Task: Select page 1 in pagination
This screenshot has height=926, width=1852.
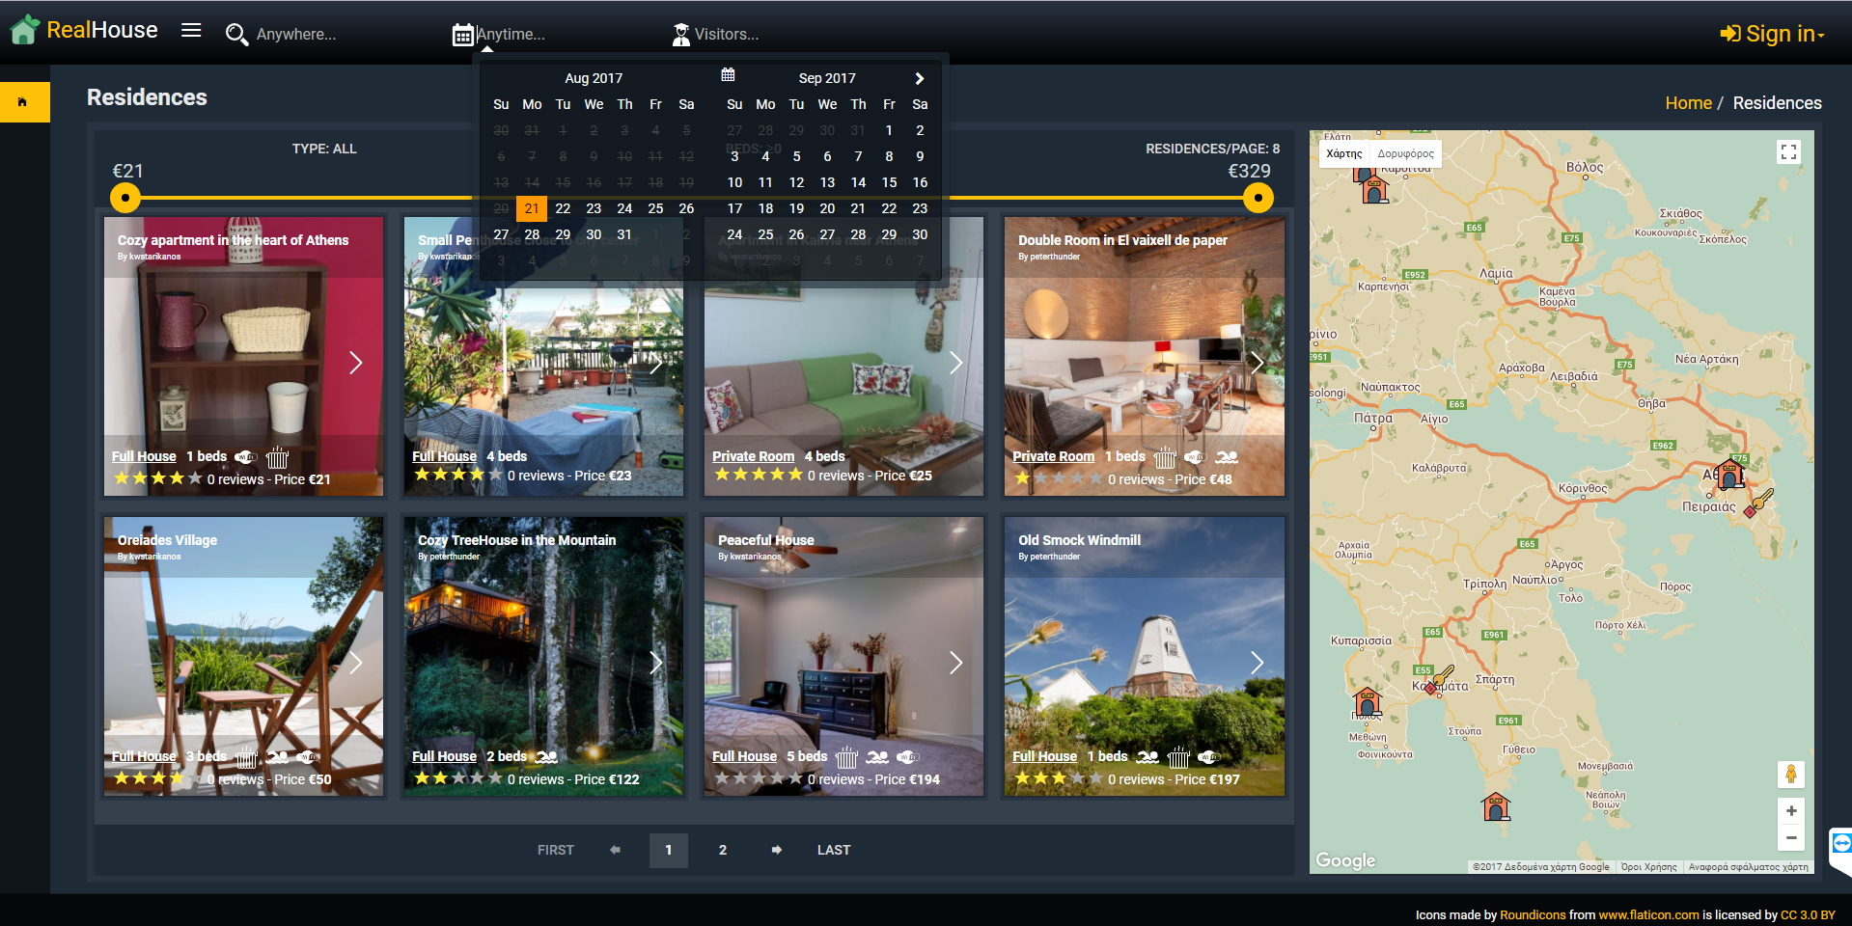Action: (x=668, y=850)
